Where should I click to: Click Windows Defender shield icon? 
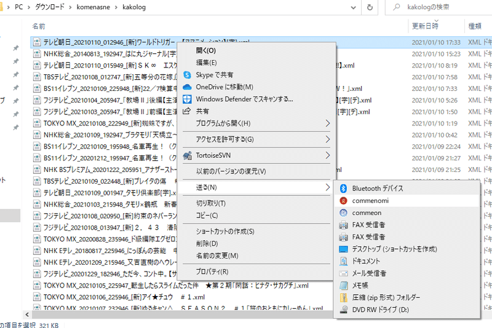coord(187,99)
